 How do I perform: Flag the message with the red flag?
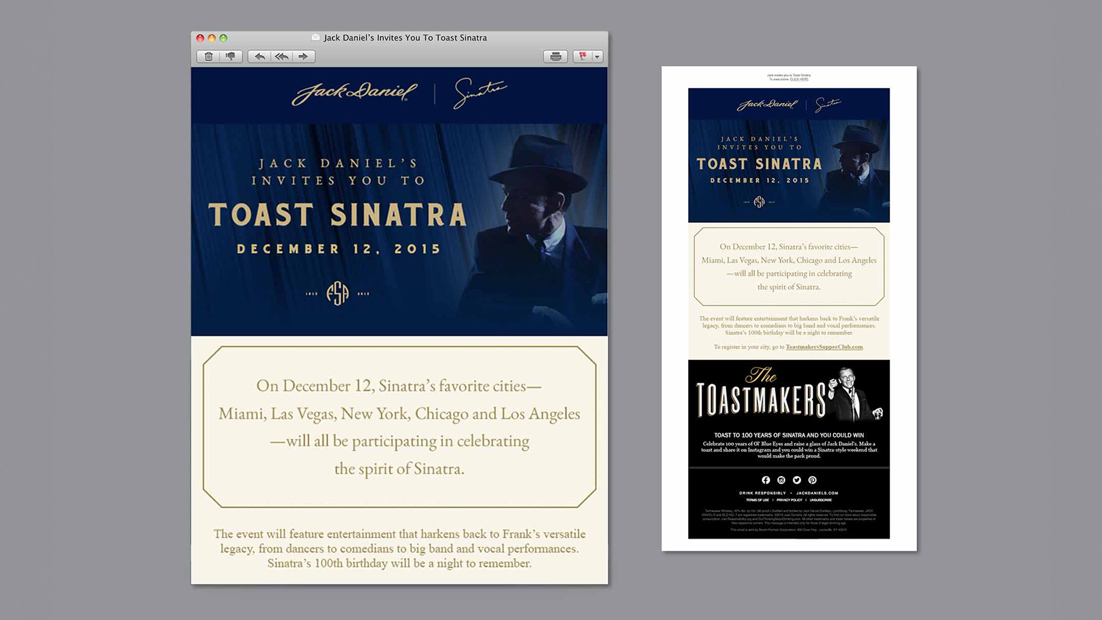coord(583,56)
